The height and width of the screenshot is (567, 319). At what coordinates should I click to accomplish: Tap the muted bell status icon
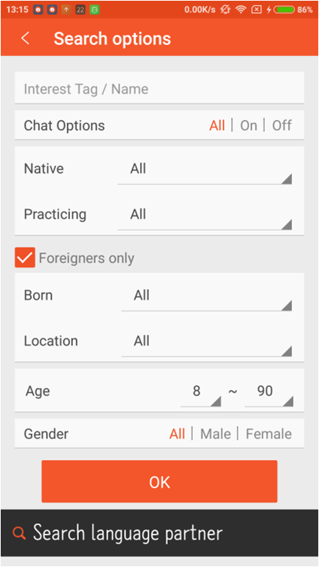pyautogui.click(x=225, y=10)
